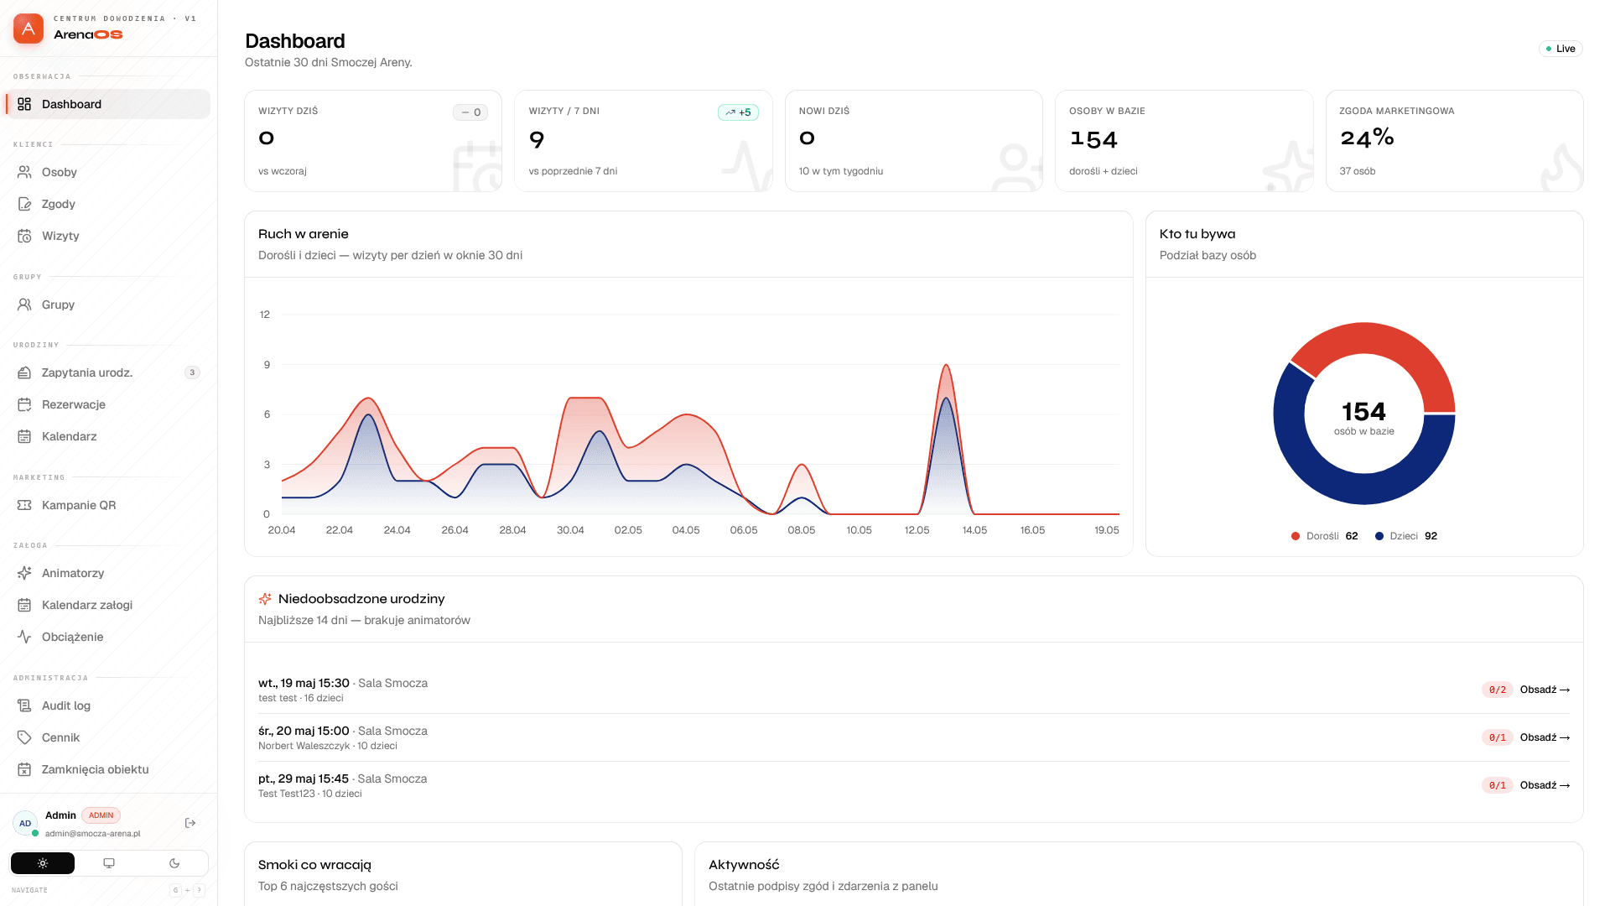Viewport: 1610px width, 906px height.
Task: Click the 0/2 staffing badge
Action: pyautogui.click(x=1497, y=690)
